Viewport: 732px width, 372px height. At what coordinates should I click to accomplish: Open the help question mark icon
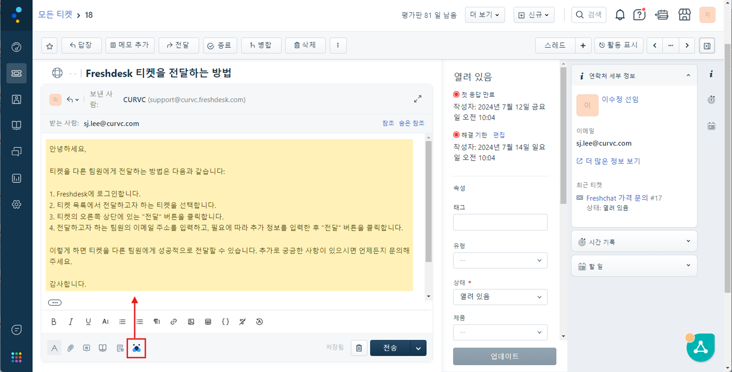[x=639, y=15]
